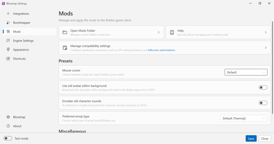
Task: Open the Help card about mods
Action: pyautogui.click(x=218, y=32)
